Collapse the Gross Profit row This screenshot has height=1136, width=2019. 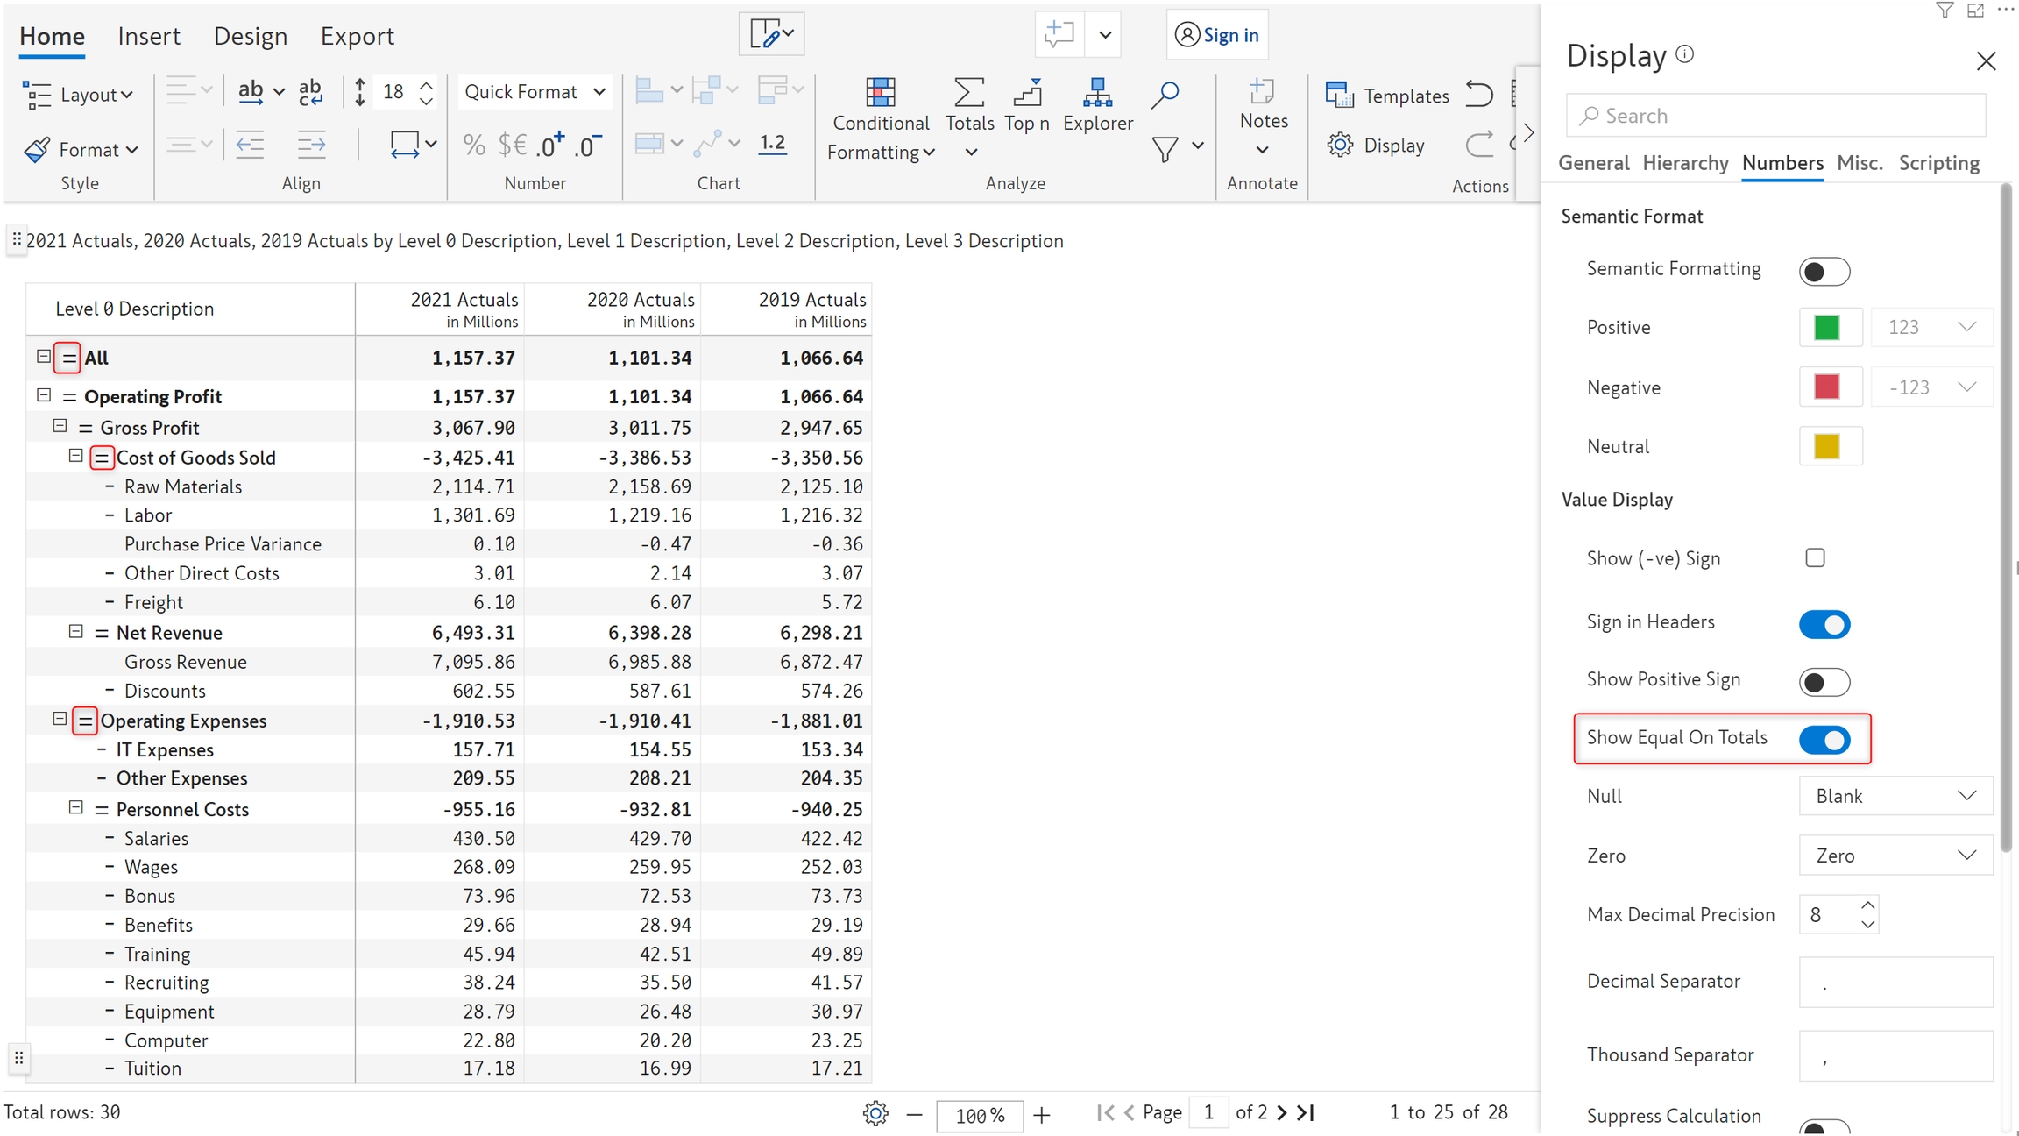tap(60, 426)
